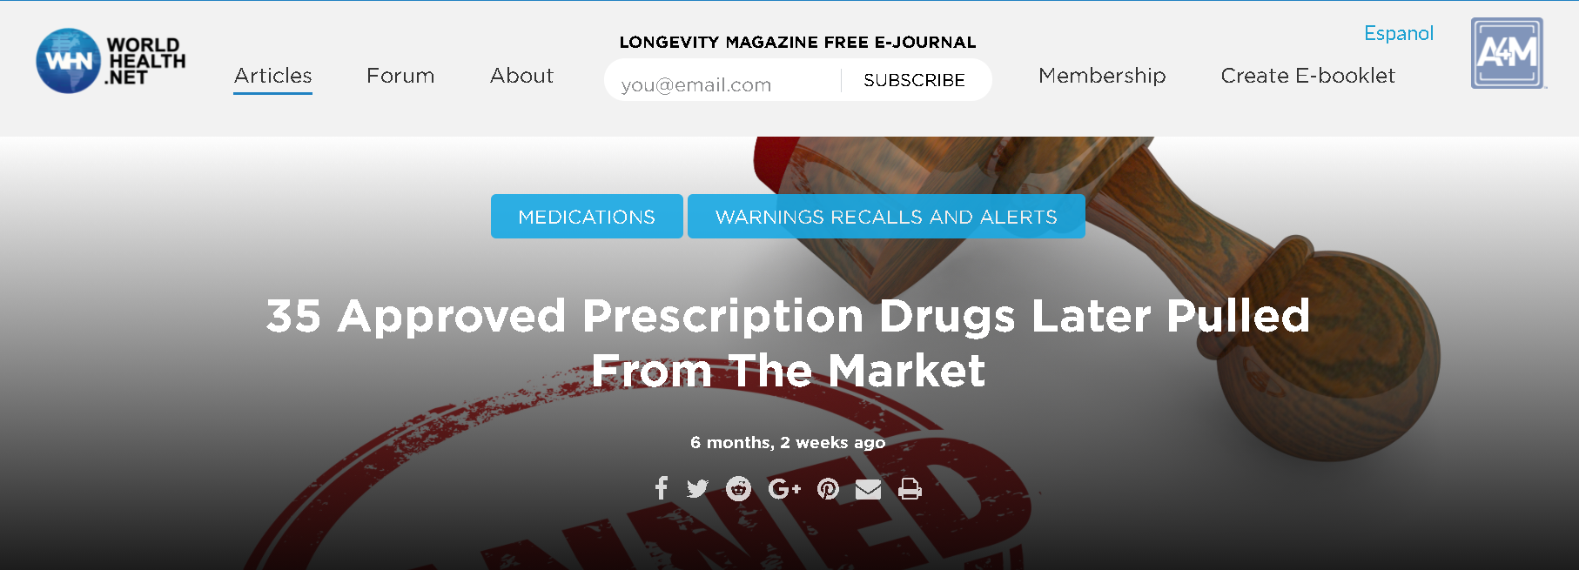Select the WARNINGS RECALLS AND ALERTS tag
Viewport: 1579px width, 570px height.
tap(886, 216)
